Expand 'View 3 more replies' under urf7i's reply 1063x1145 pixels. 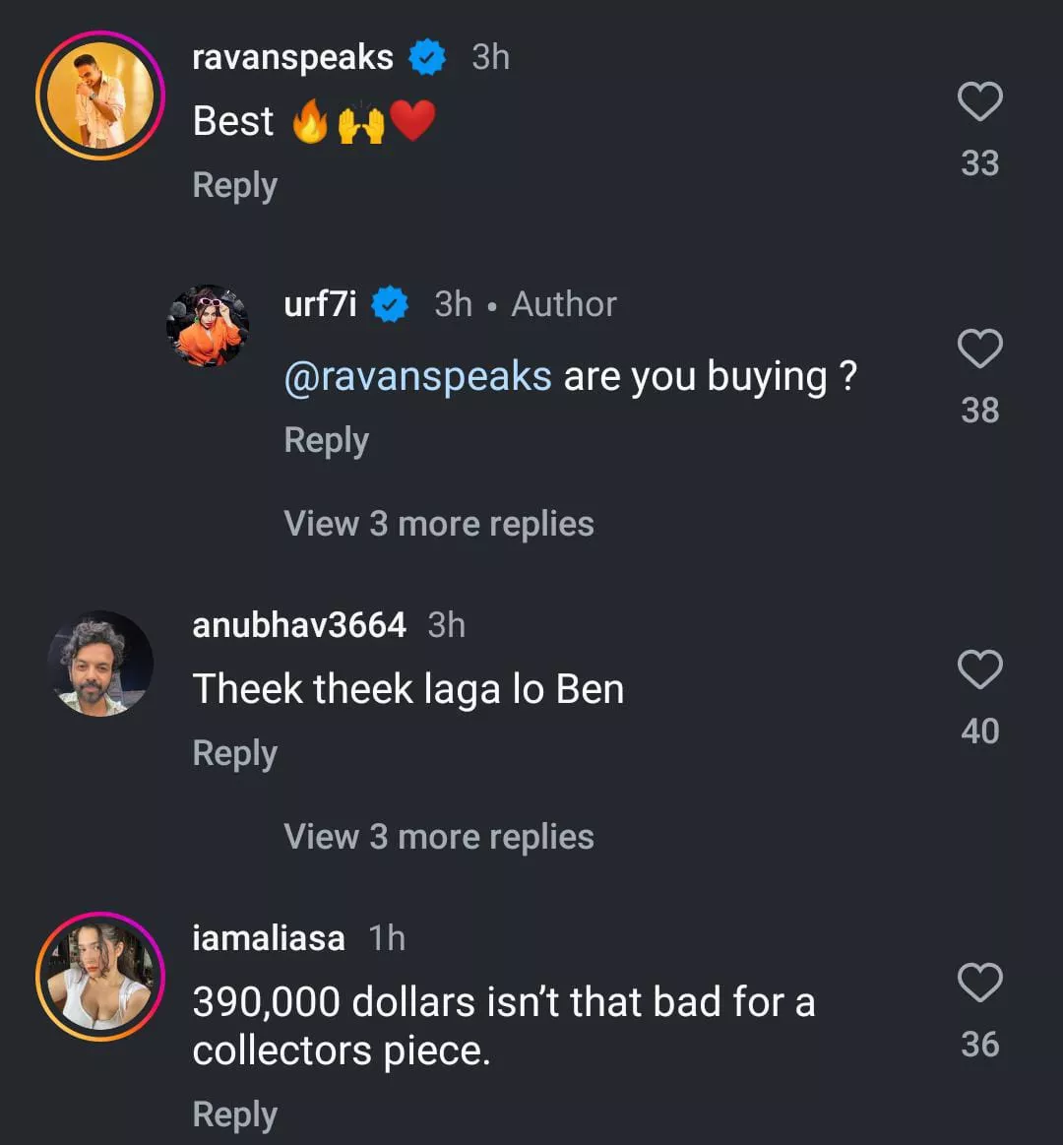(x=439, y=524)
